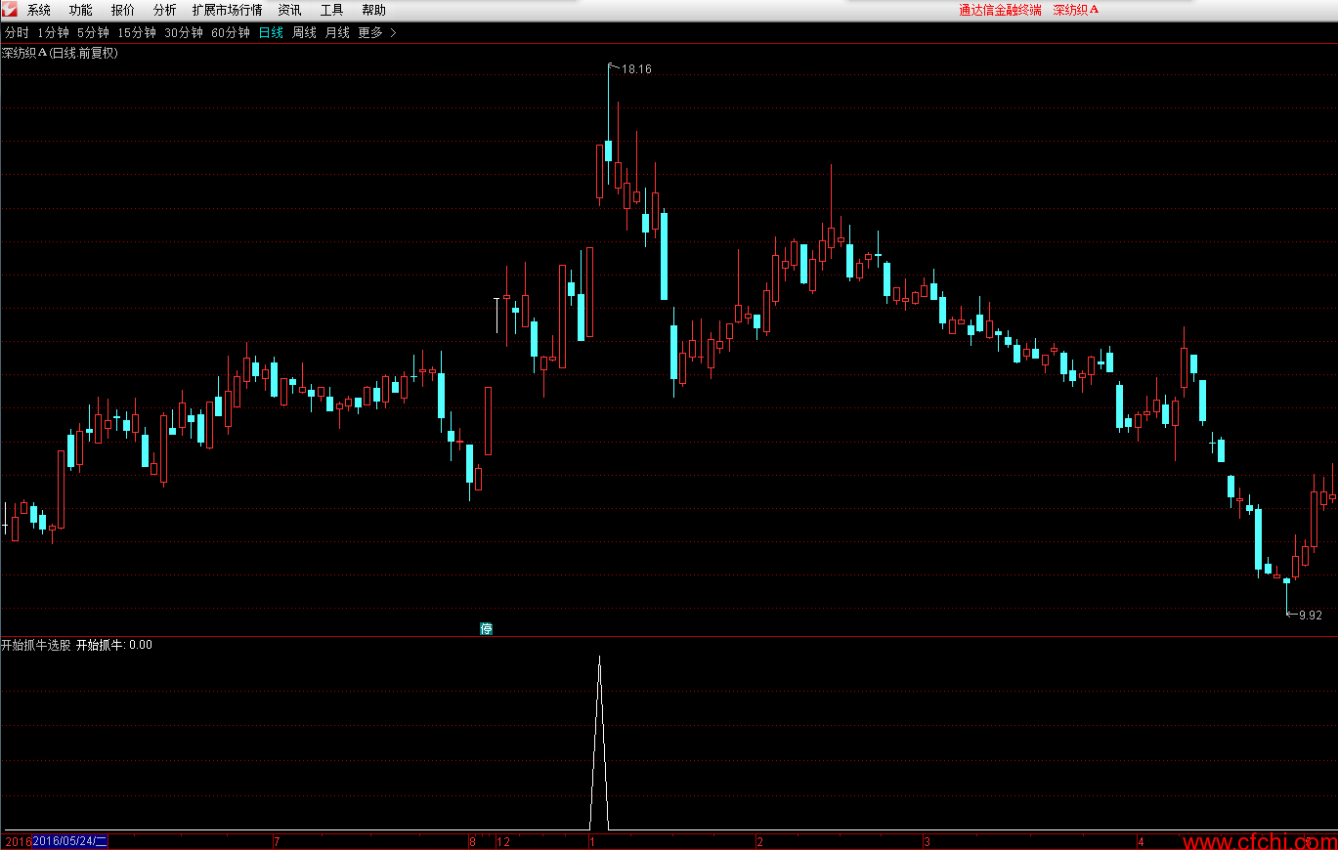Click the 18.16 high price label
This screenshot has height=850, width=1338.
636,69
